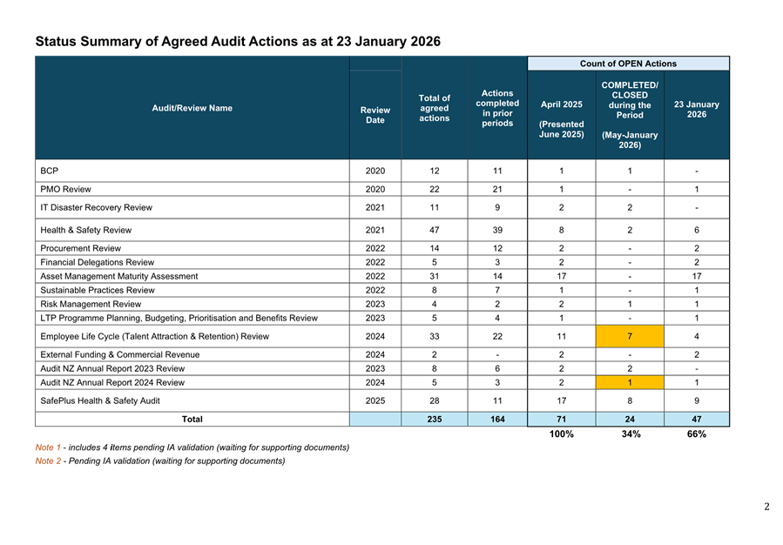Viewport: 783px width, 545px height.
Task: Click Asset Management Maturity Assessment row name
Action: [x=118, y=276]
